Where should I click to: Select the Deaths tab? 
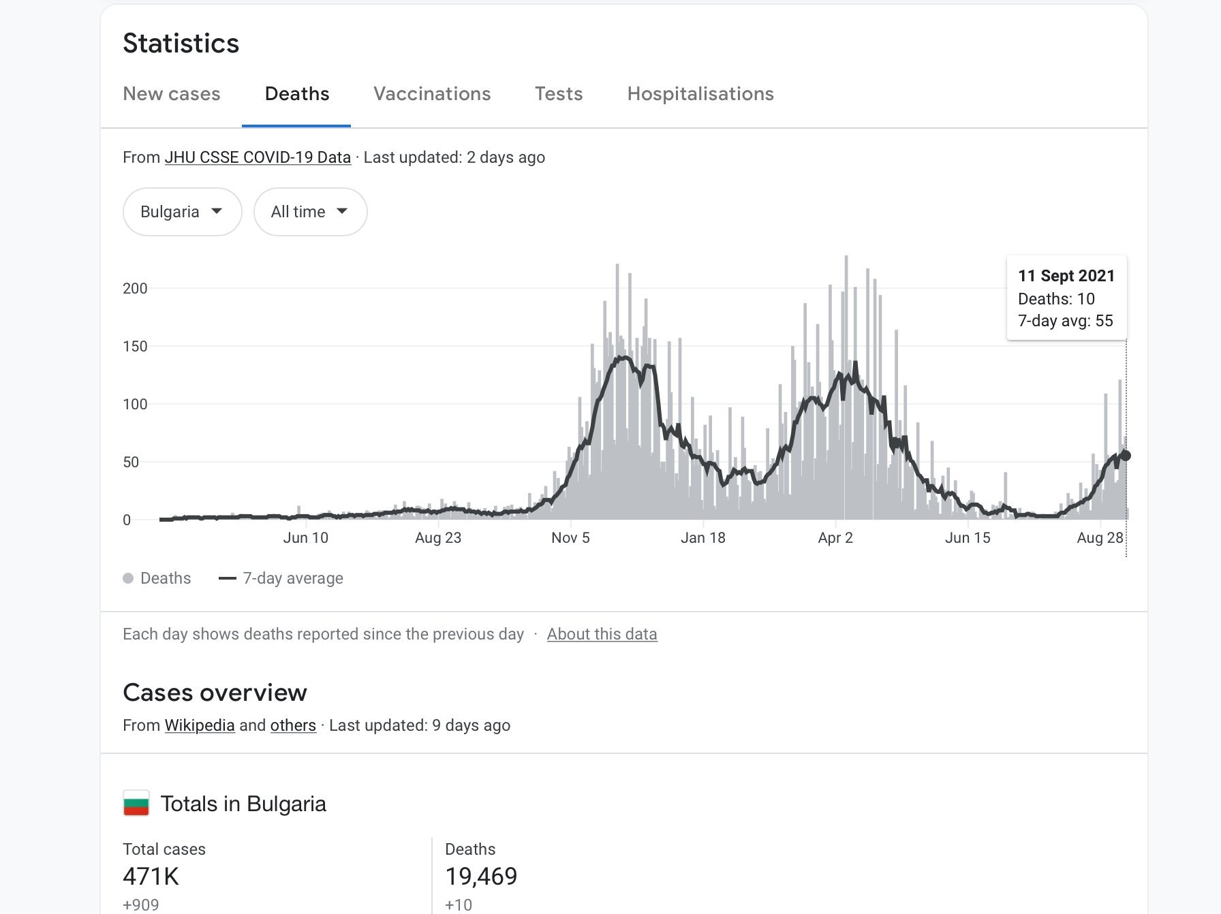[x=296, y=94]
